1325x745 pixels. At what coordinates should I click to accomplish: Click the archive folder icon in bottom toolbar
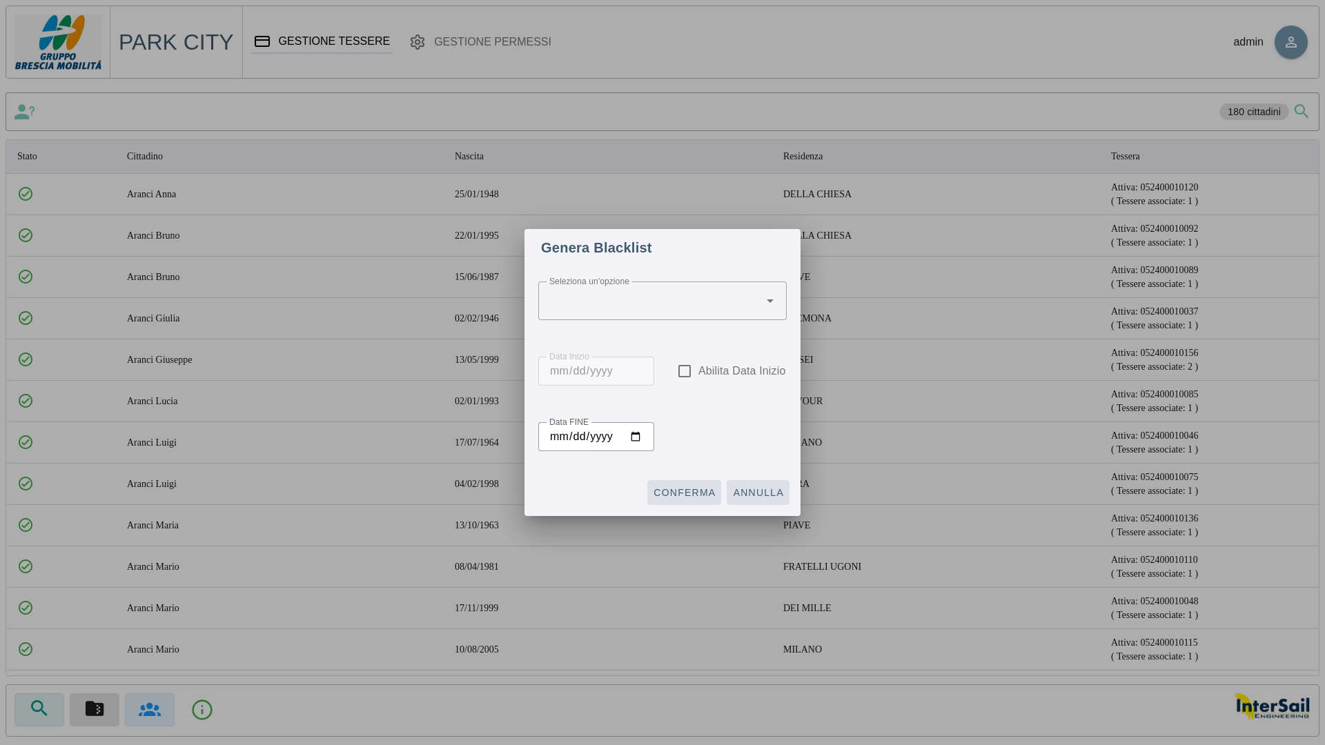(95, 709)
